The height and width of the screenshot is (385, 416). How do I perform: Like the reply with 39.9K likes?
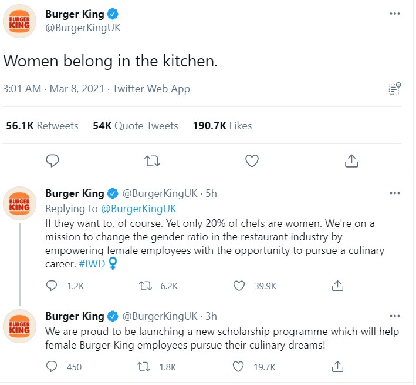coord(239,286)
